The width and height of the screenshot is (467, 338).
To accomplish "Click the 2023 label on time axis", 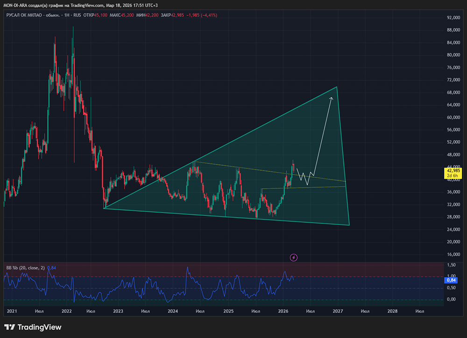I will 118,311.
